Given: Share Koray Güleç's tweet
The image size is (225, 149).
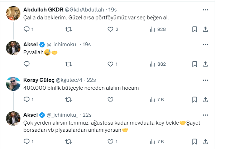Looking at the screenshot, I should [206, 99].
